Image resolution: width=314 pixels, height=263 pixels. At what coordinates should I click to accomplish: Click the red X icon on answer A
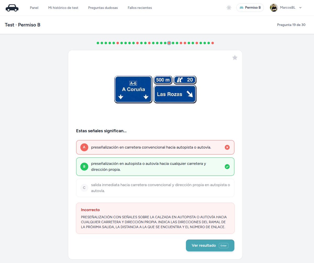[x=227, y=147]
